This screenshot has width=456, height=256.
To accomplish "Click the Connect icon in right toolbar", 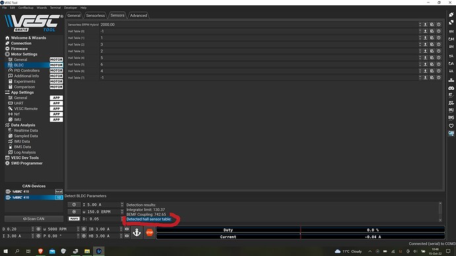I will coord(451,15).
